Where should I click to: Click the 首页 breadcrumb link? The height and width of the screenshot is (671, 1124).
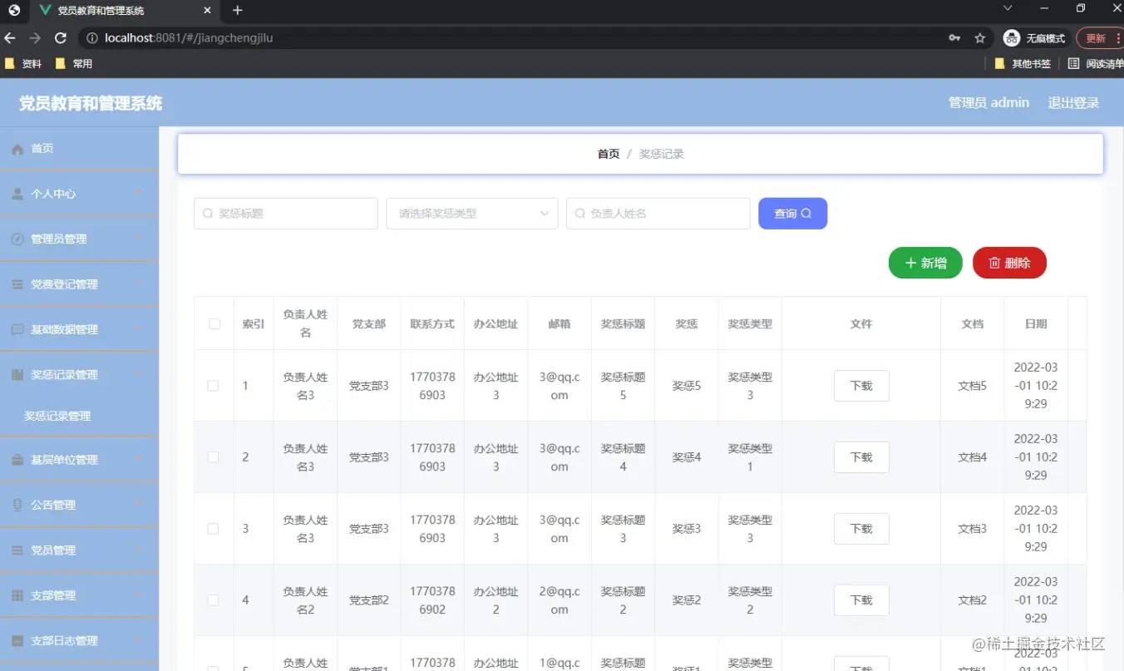tap(609, 154)
